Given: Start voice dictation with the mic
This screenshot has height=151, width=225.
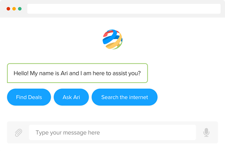Looking at the screenshot, I should 206,132.
